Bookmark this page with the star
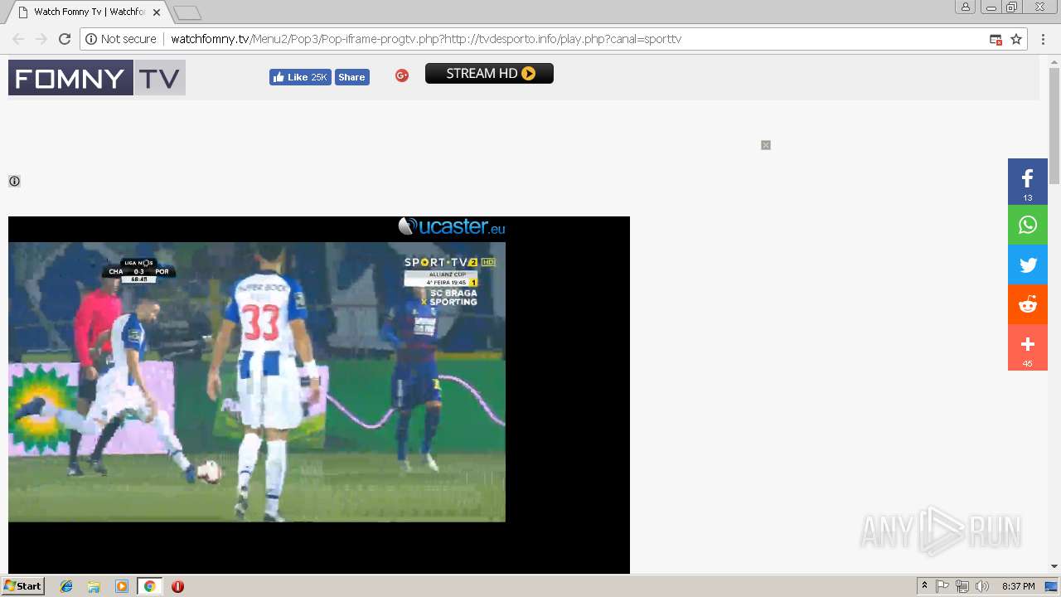 [x=1016, y=39]
